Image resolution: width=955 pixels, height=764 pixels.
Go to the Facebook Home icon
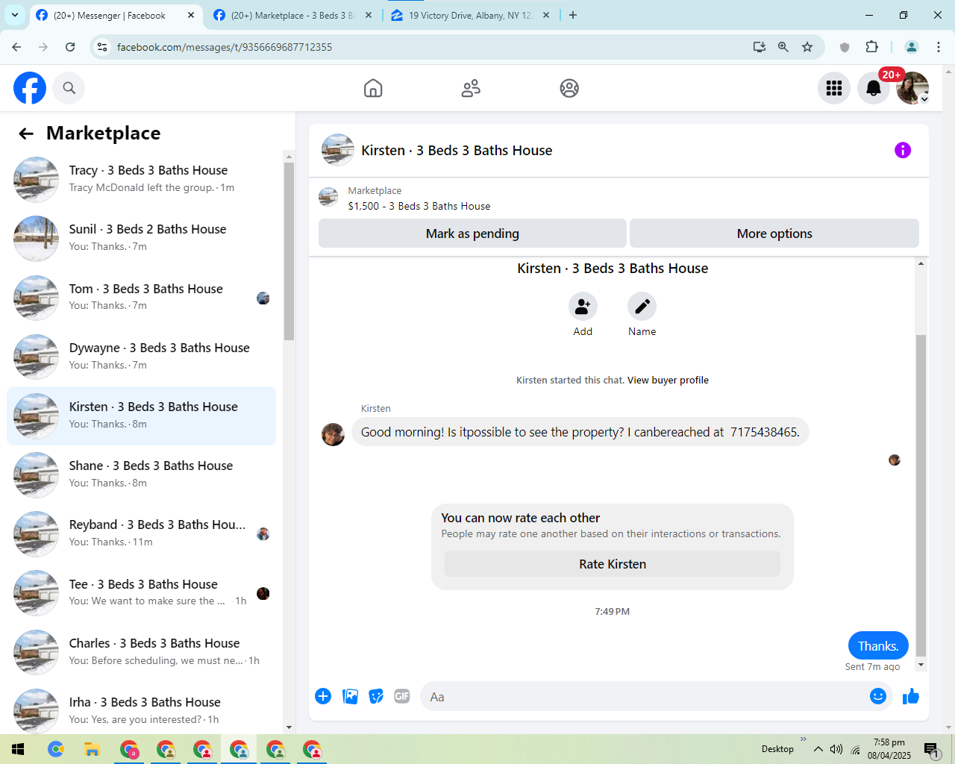[x=373, y=88]
